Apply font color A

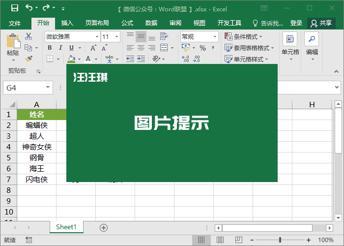(88, 59)
